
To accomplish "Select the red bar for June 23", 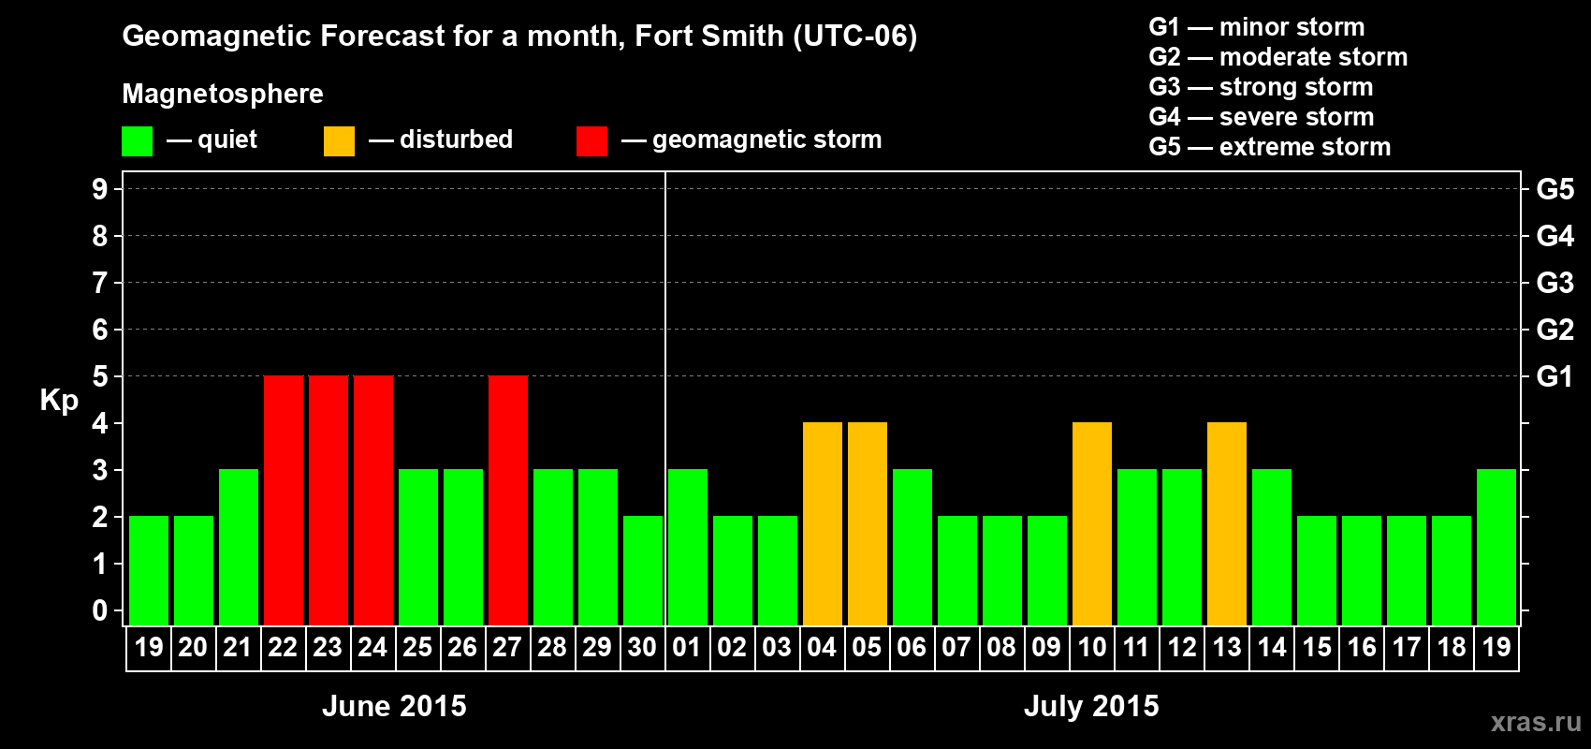I will click(x=328, y=501).
